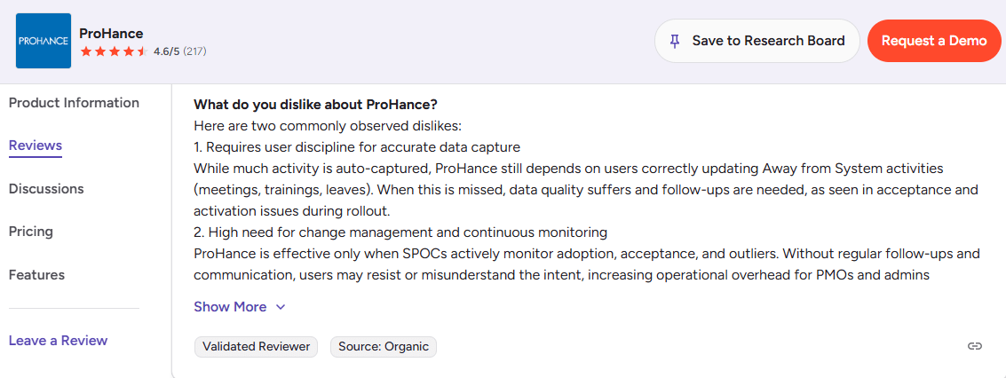The height and width of the screenshot is (378, 1006).
Task: Click the 4.6/5 rating score text
Action: [166, 51]
